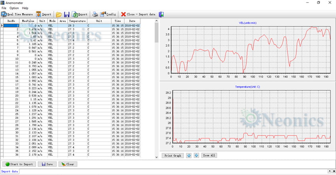Select MeaValue cell 1.055
This screenshot has width=336, height=175.
(x=28, y=70)
